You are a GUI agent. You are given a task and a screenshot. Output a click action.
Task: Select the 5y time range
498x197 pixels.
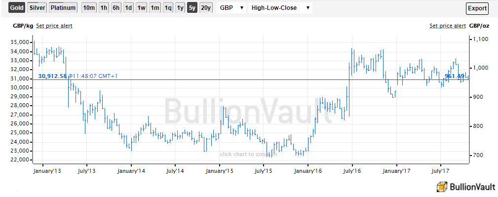192,8
